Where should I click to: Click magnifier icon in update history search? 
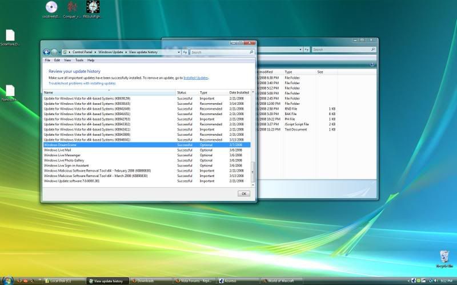[251, 52]
